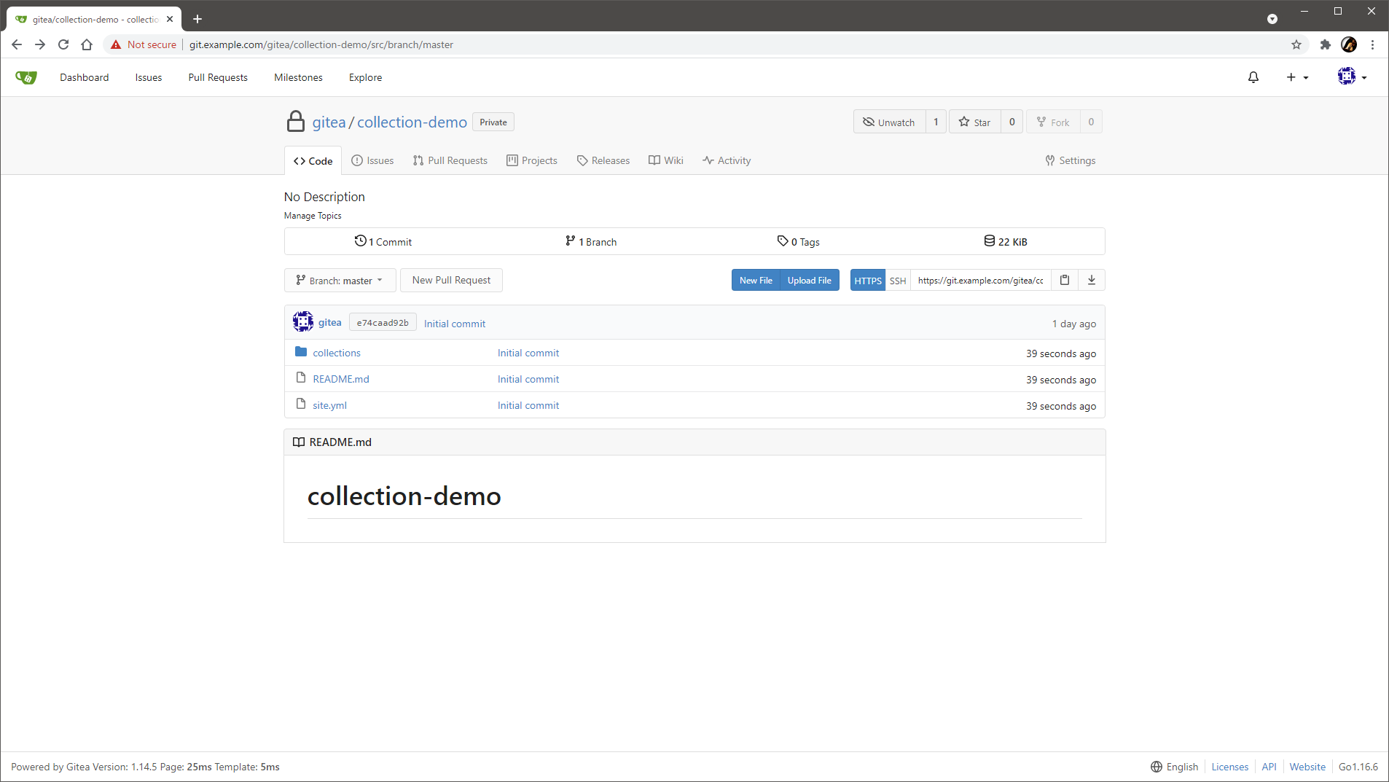This screenshot has width=1389, height=782.
Task: Toggle Unwatch for this repository
Action: point(889,122)
